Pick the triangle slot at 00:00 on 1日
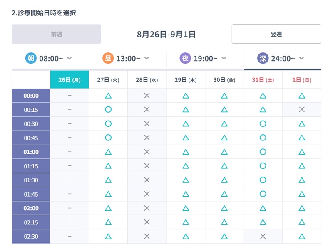 [x=302, y=96]
